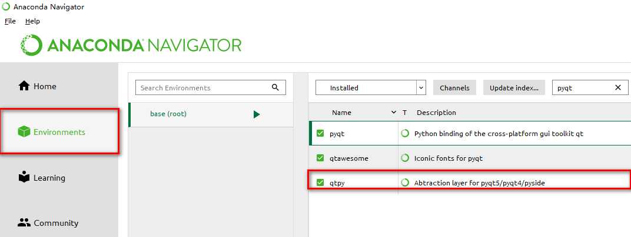Click the pyqt row status circle icon

coord(405,134)
